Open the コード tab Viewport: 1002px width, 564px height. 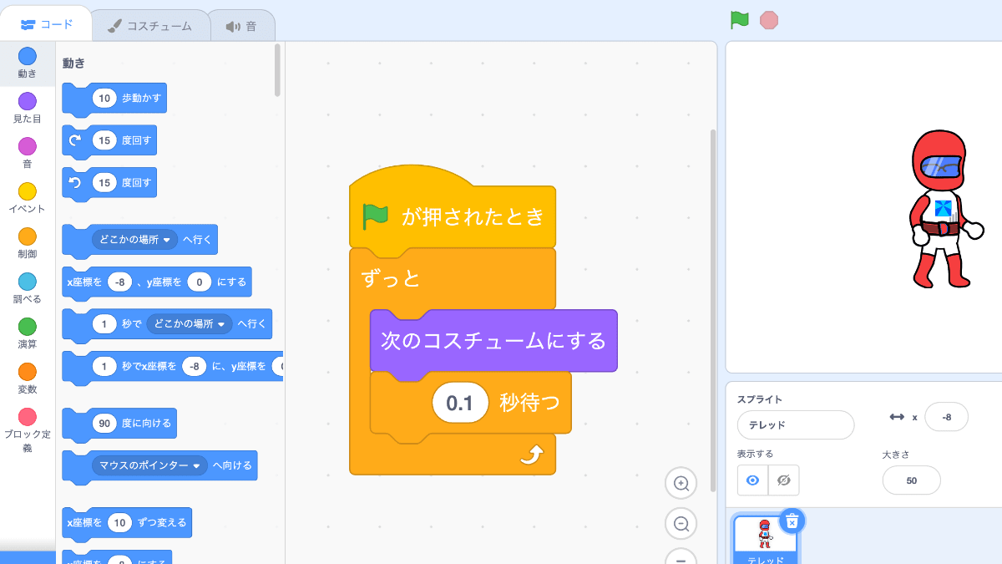click(x=48, y=24)
